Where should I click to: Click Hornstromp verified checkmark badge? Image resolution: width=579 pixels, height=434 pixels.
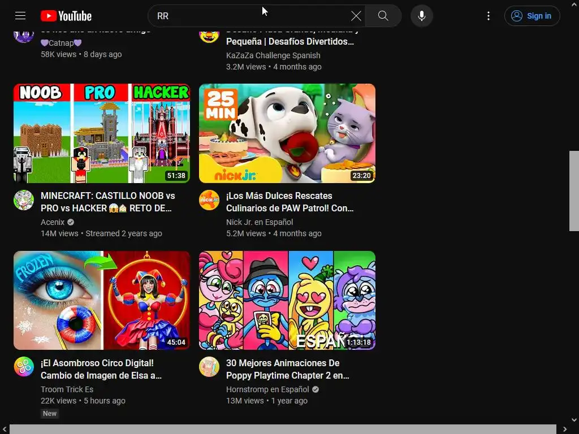click(316, 389)
